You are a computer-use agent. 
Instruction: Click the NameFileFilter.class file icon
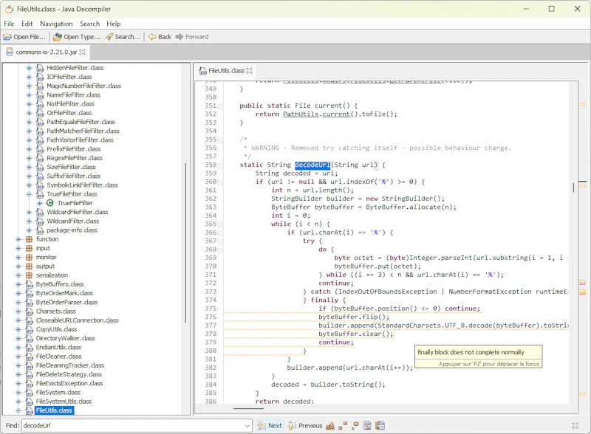(x=40, y=95)
